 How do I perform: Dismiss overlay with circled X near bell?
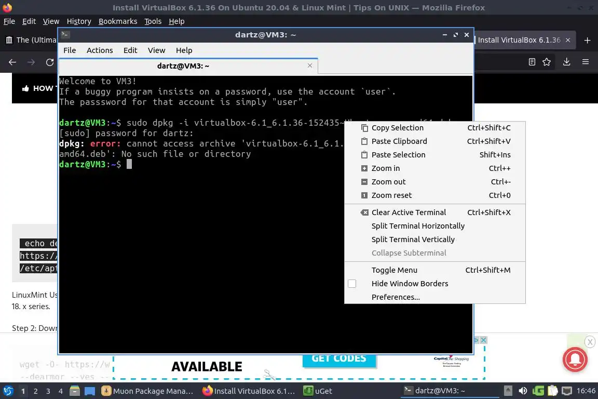click(x=590, y=342)
